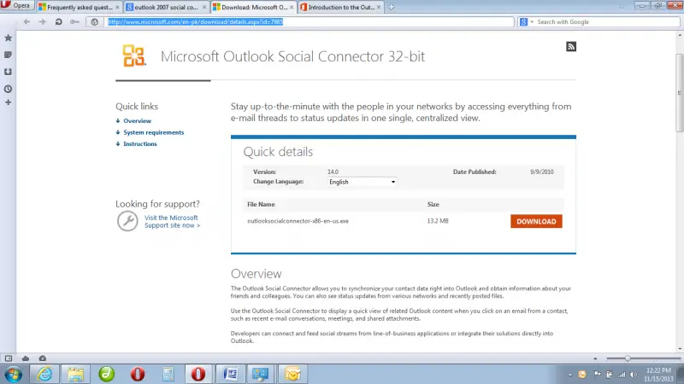Open the network signal tray icon
The width and height of the screenshot is (684, 384).
pos(622,375)
